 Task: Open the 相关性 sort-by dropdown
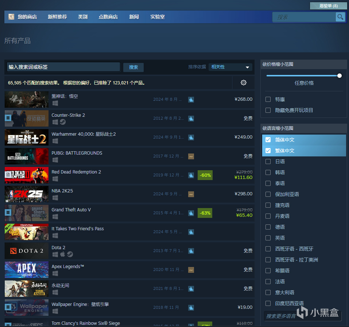click(230, 67)
